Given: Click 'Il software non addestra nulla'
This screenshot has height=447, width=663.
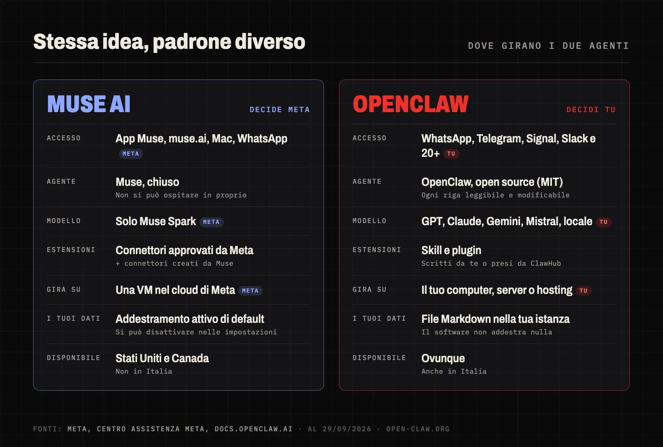Looking at the screenshot, I should pyautogui.click(x=487, y=332).
